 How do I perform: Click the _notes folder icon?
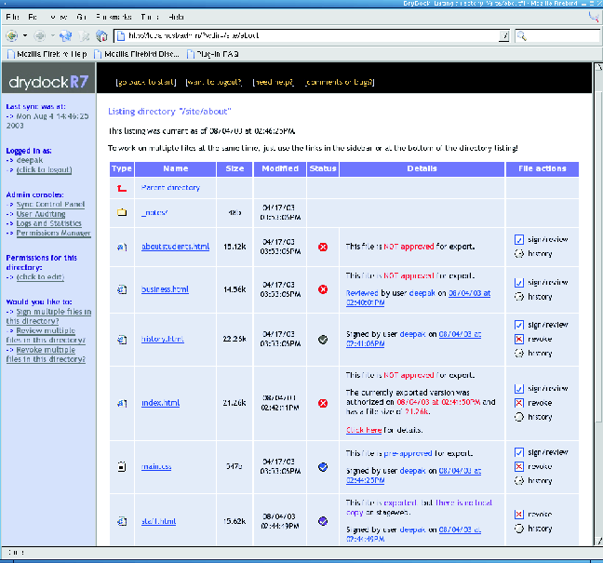(x=121, y=212)
